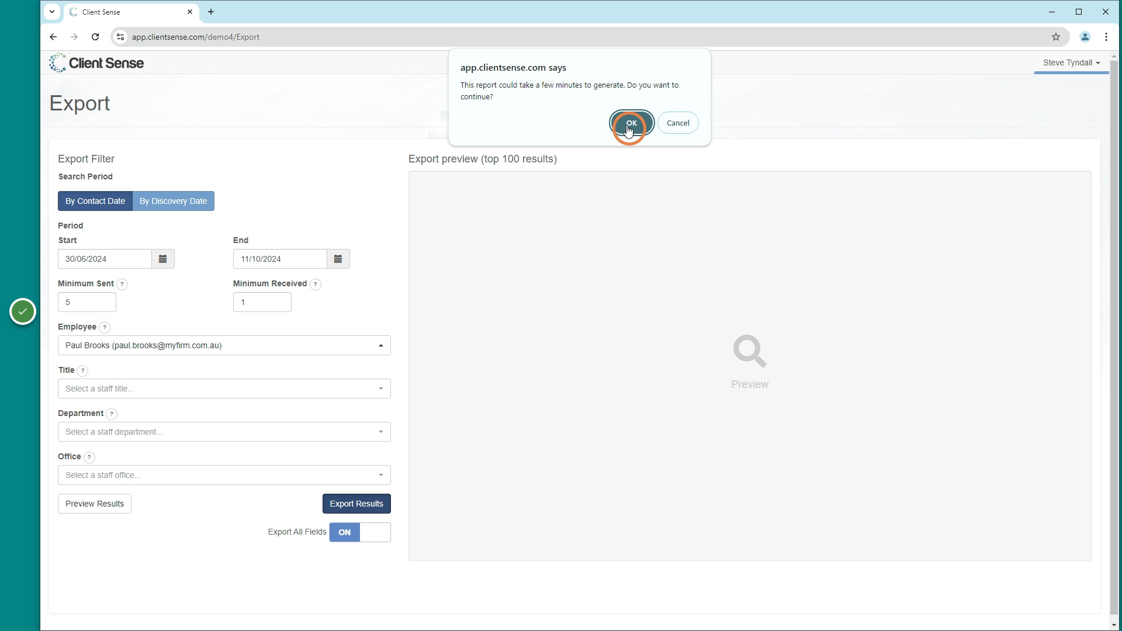Focus the End date field

pyautogui.click(x=280, y=259)
